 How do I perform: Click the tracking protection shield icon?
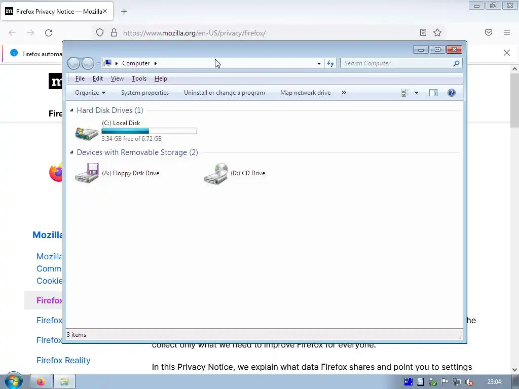click(100, 32)
